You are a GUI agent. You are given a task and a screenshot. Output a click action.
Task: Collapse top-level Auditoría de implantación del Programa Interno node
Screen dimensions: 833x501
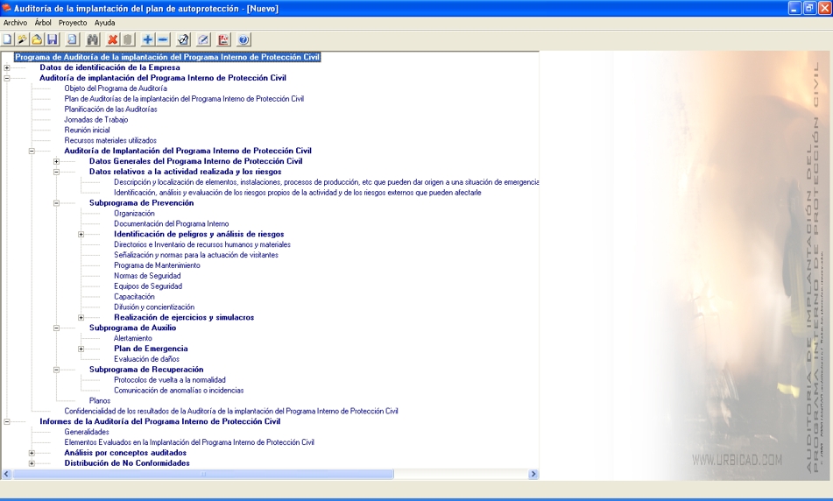7,78
